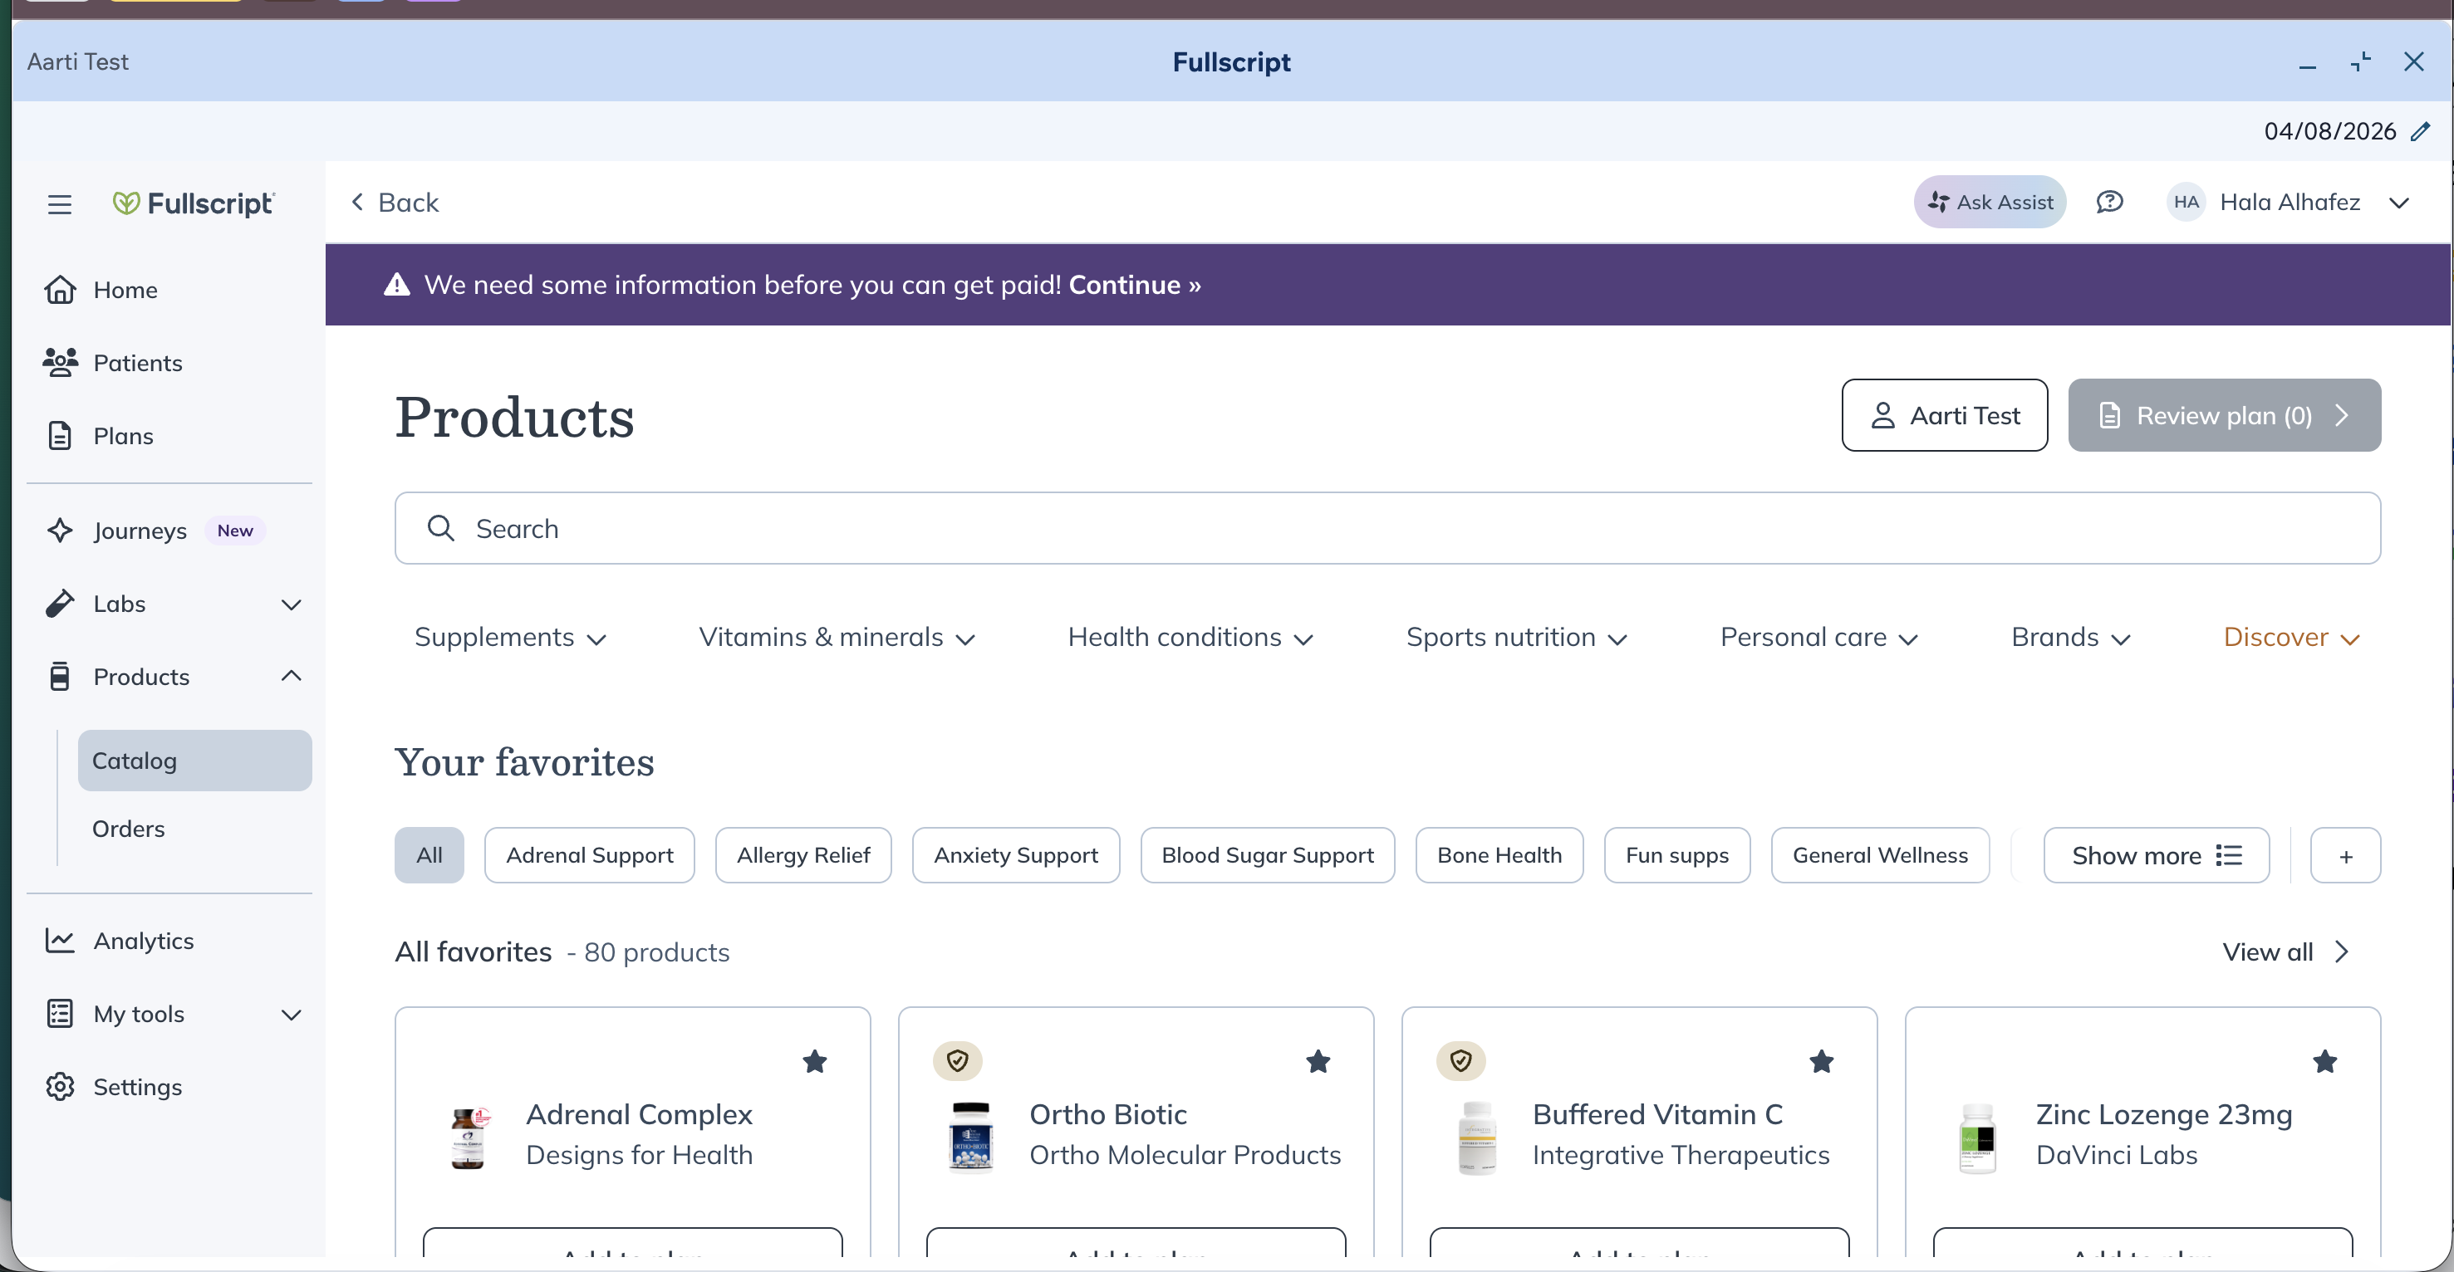Image resolution: width=2454 pixels, height=1272 pixels.
Task: Select the Adrenal Support favorites filter
Action: pos(589,856)
